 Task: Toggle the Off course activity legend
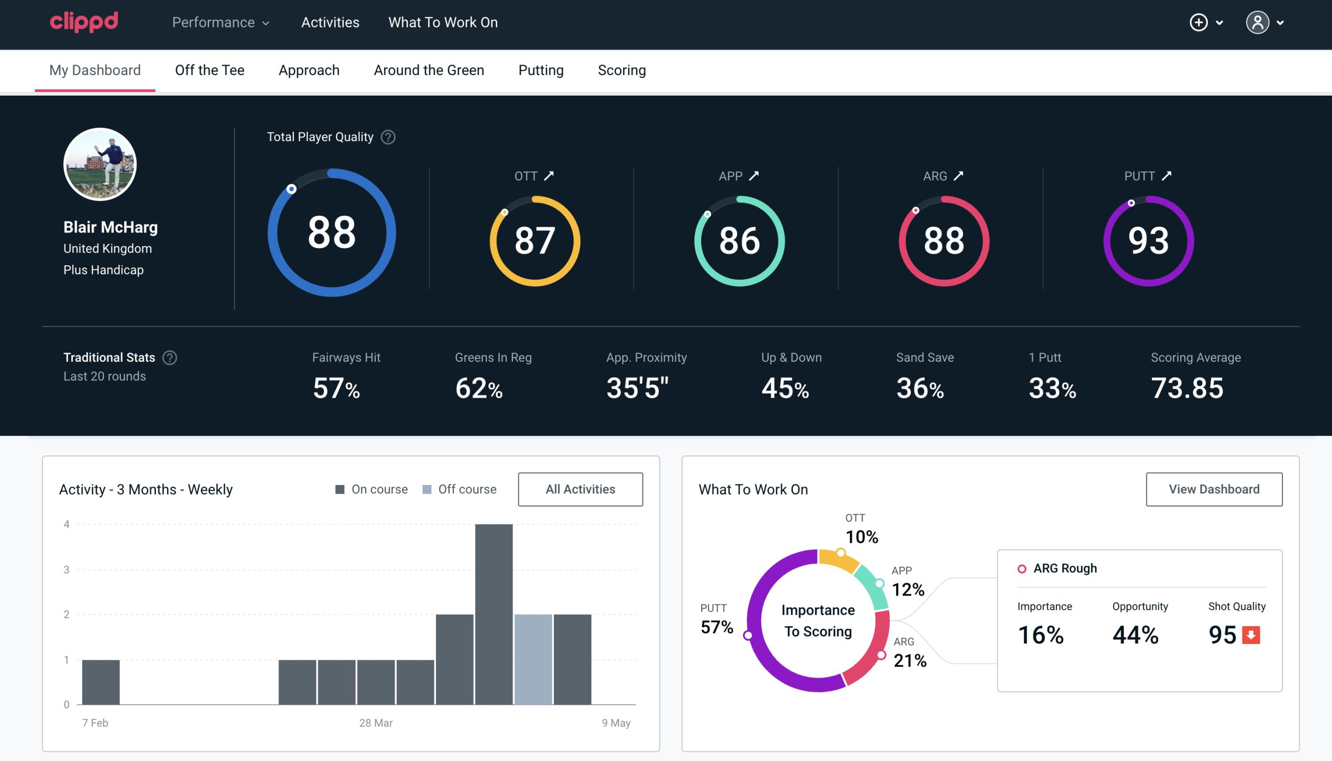(460, 489)
